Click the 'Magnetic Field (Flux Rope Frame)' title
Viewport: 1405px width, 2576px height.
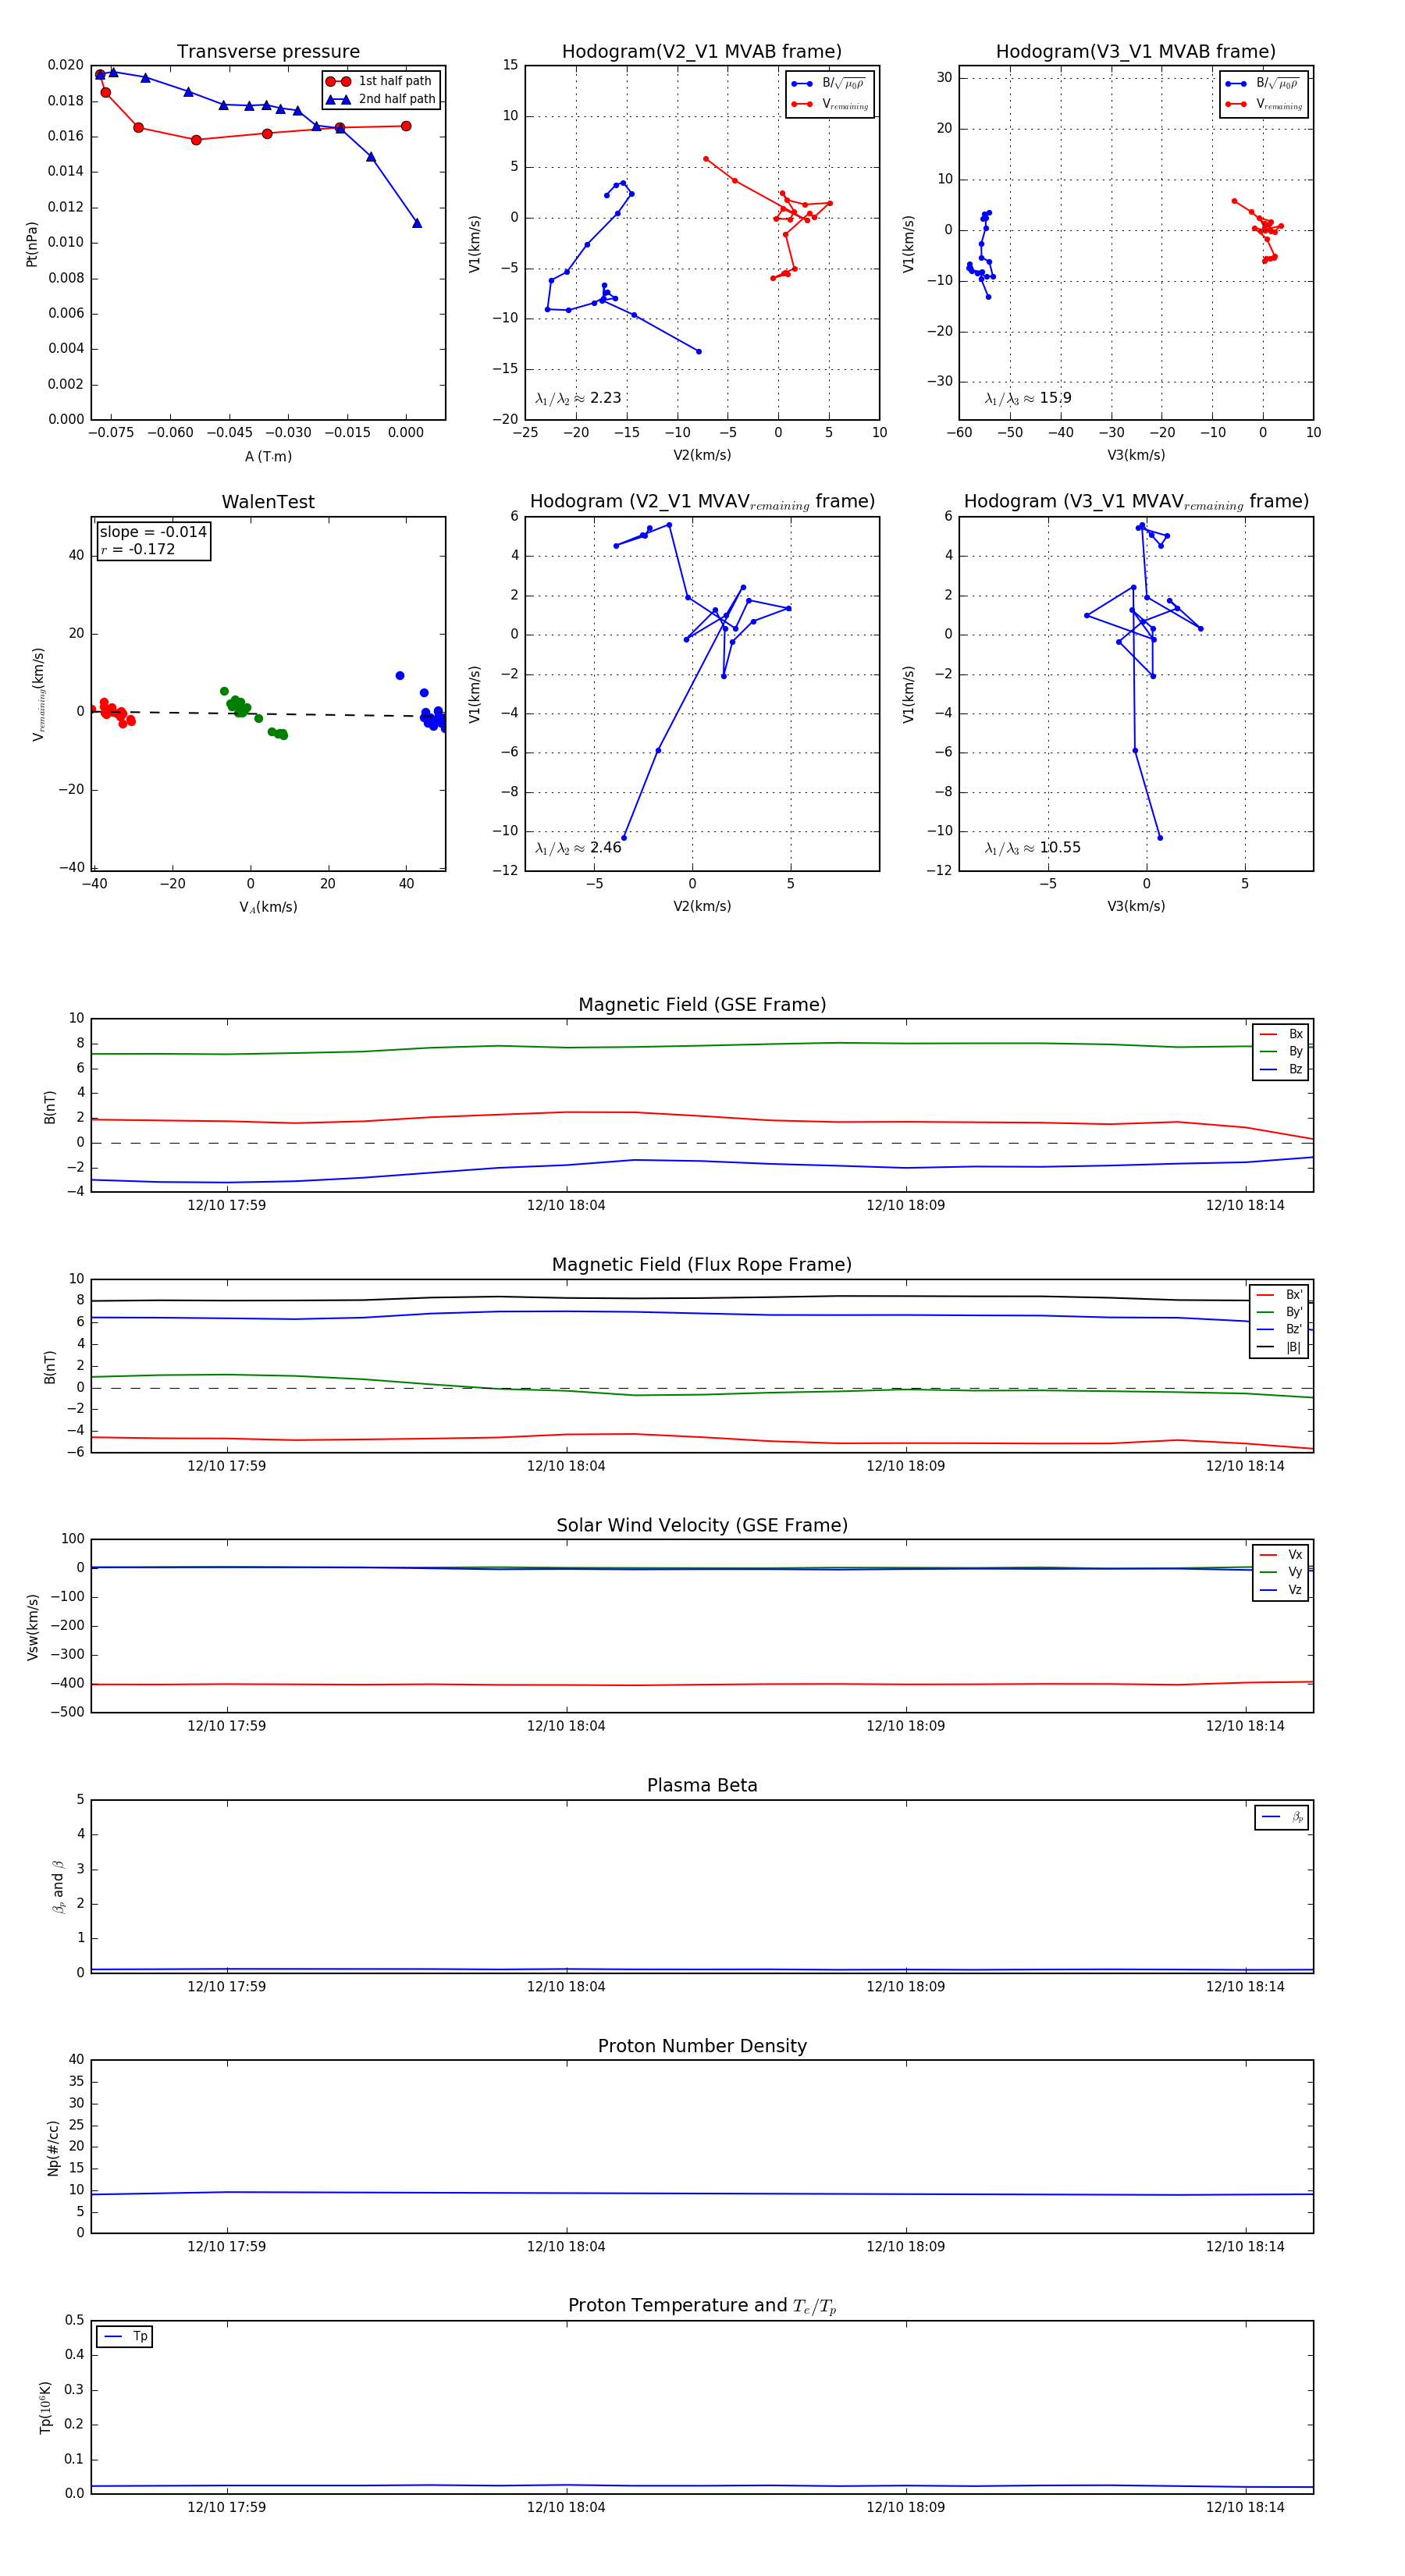click(x=702, y=1265)
